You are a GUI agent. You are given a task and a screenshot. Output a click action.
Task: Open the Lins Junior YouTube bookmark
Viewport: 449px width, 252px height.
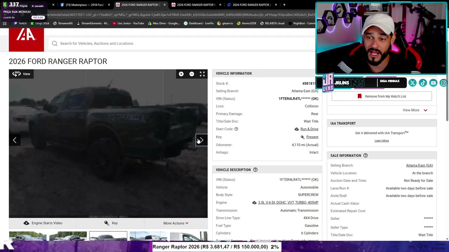[128, 23]
